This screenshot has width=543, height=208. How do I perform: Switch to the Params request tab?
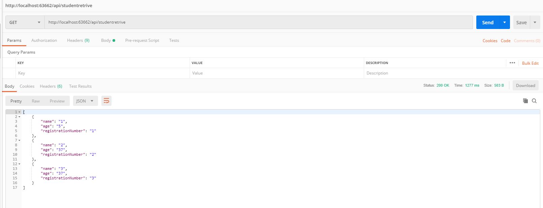point(14,40)
